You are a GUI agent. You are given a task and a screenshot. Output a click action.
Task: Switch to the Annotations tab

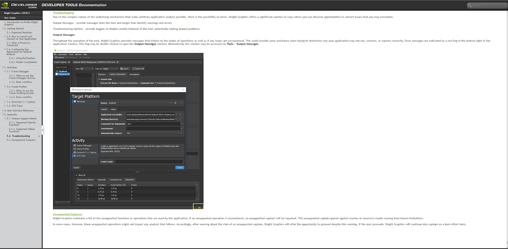coord(134,74)
